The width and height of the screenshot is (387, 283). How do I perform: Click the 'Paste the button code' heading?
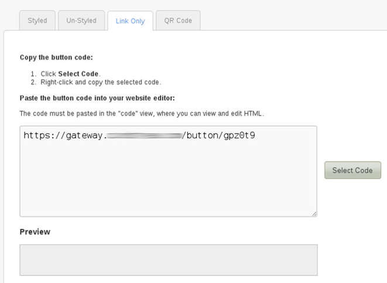(x=97, y=98)
